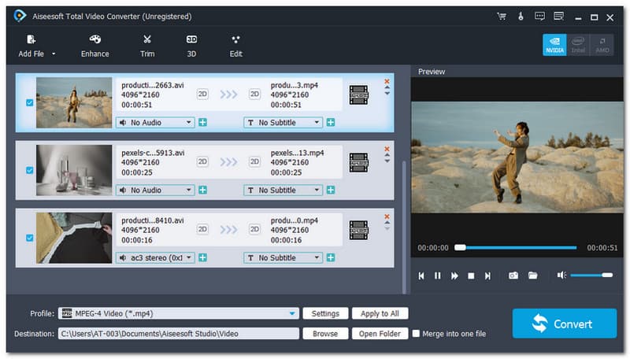
Task: Toggle NVIDIA acceleration button
Action: click(x=554, y=45)
